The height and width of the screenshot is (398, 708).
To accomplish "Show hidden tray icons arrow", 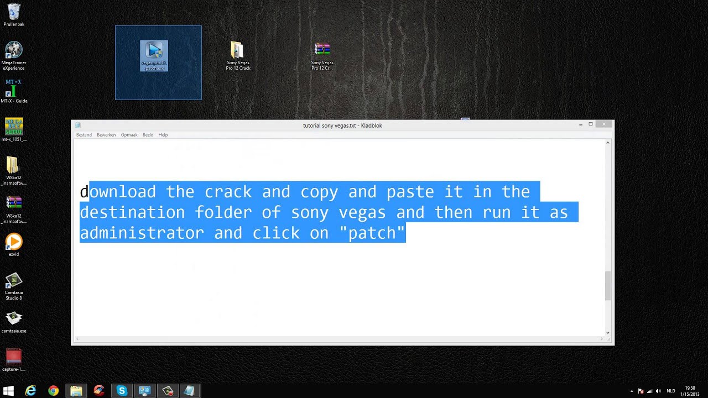I will (x=632, y=391).
